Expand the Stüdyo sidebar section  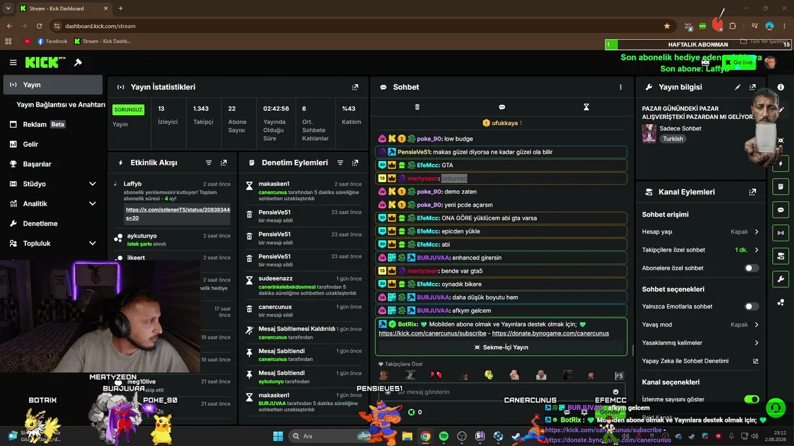coord(92,184)
